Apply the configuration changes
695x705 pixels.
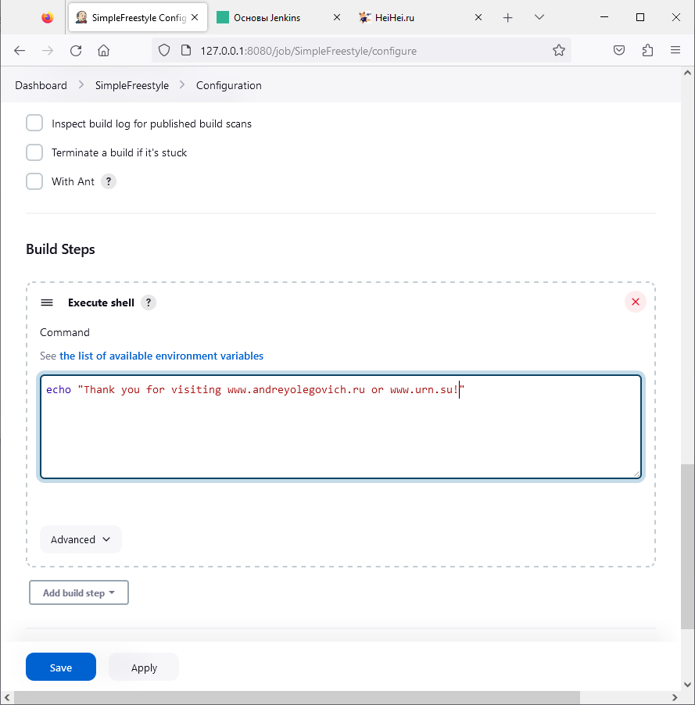point(144,667)
